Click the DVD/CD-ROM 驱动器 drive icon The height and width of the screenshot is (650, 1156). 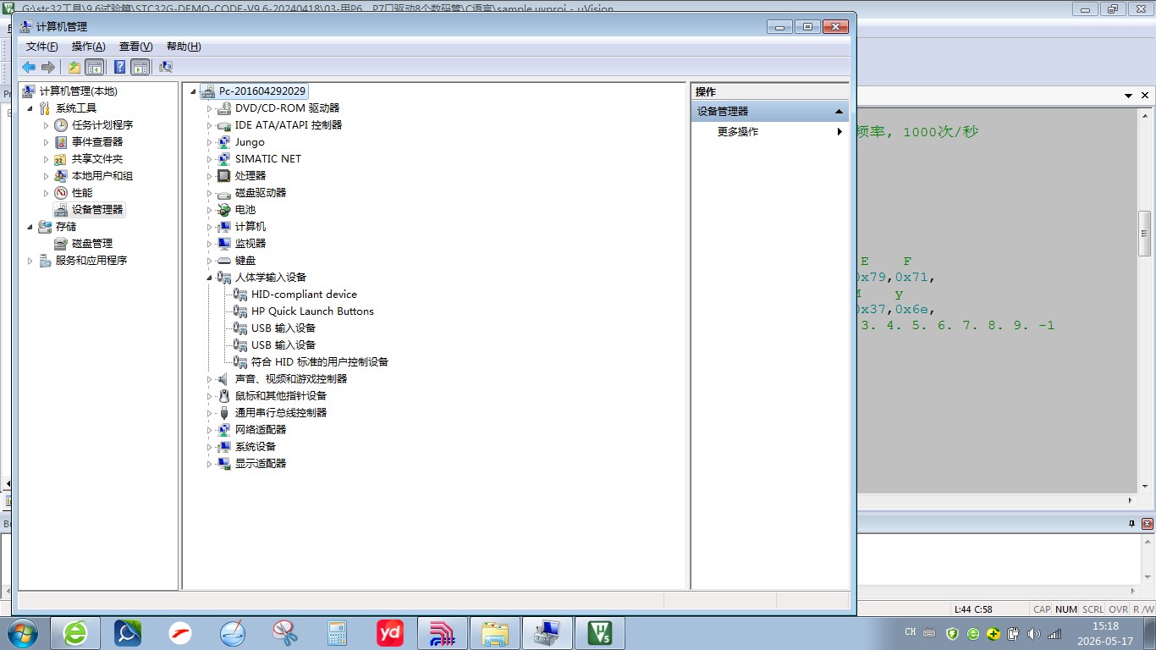pyautogui.click(x=224, y=108)
